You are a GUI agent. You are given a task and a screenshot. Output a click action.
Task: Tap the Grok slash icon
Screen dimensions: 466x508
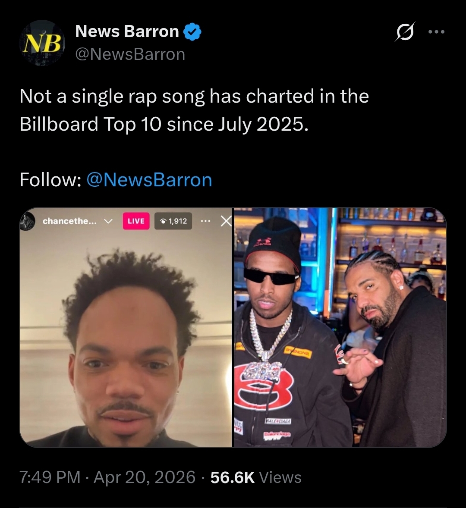pyautogui.click(x=405, y=32)
